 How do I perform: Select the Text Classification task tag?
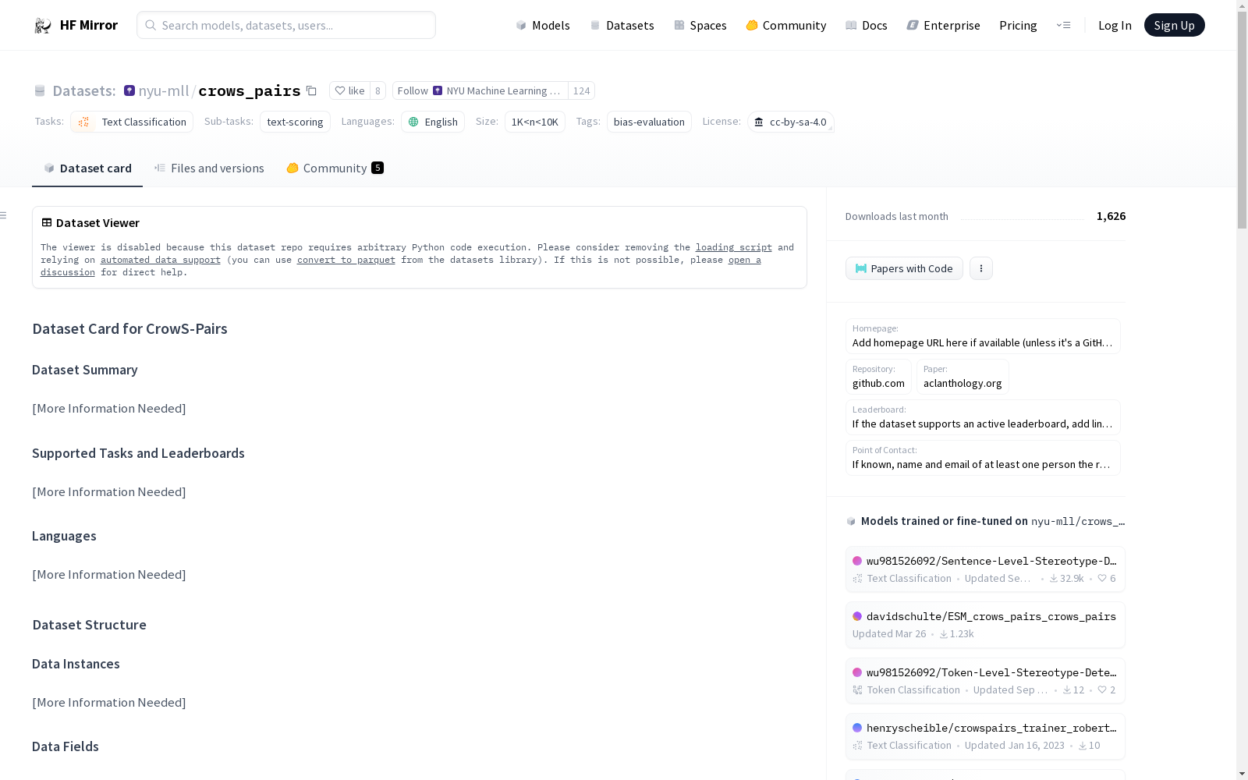(132, 122)
